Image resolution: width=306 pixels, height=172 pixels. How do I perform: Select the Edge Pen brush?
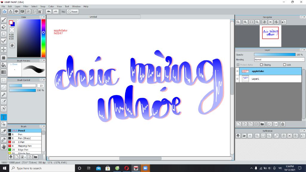25,150
